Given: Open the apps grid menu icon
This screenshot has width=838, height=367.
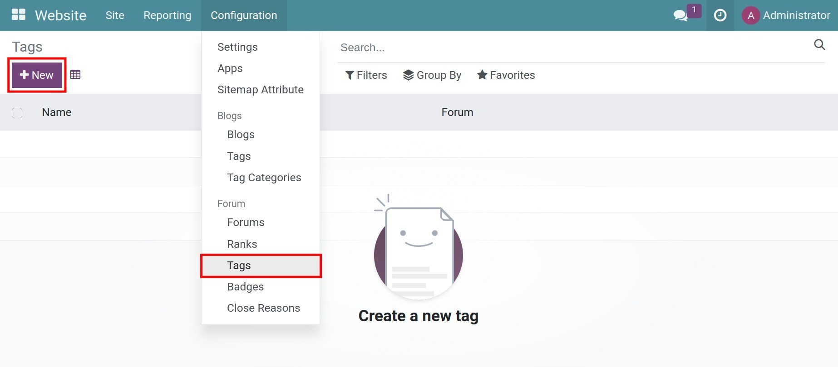Looking at the screenshot, I should click(x=18, y=14).
